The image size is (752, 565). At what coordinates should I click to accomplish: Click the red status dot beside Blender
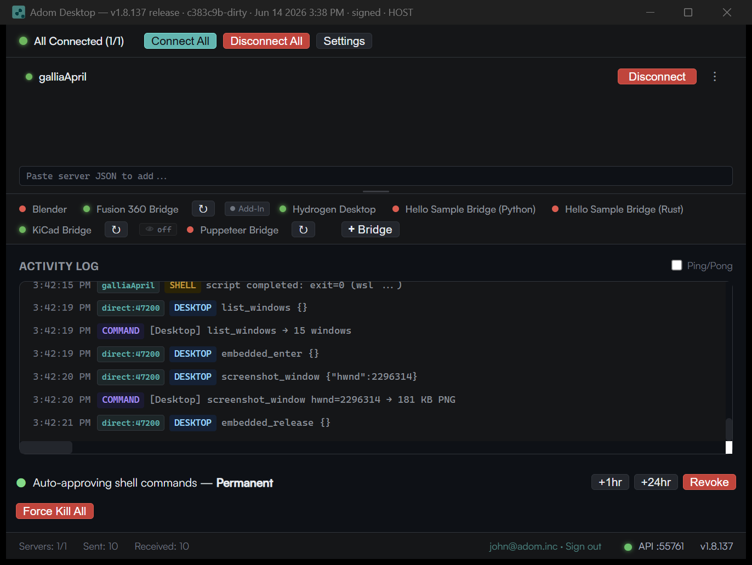click(22, 209)
